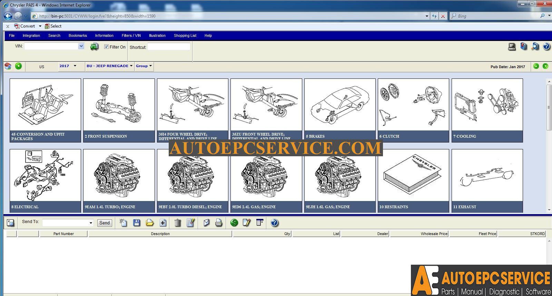Image resolution: width=552 pixels, height=296 pixels.
Task: Click the green down arrow near Pub Date
Action: [x=545, y=66]
